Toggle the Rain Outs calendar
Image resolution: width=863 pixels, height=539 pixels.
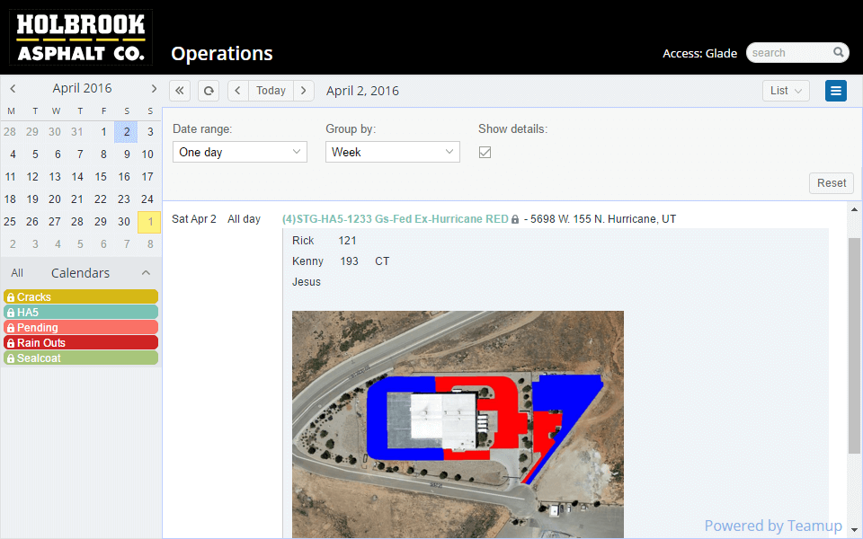(x=81, y=342)
